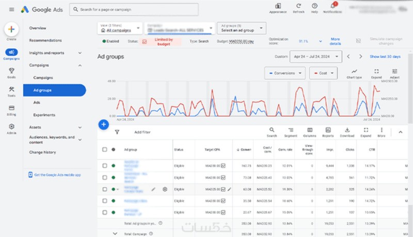This screenshot has width=413, height=237.
Task: Click Show last 30 days
Action: [385, 57]
